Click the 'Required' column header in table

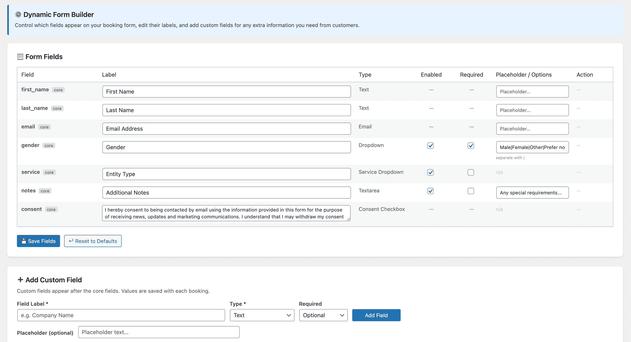(472, 75)
